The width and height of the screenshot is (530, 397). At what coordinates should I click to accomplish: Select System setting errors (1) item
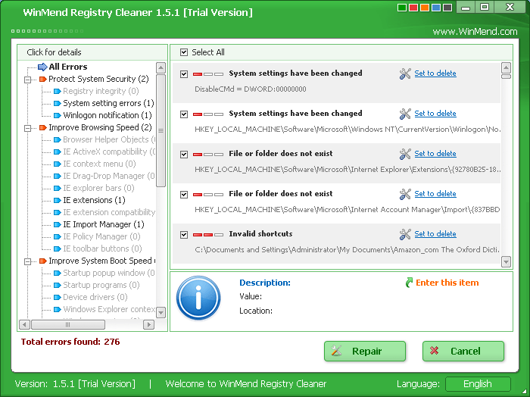click(108, 103)
